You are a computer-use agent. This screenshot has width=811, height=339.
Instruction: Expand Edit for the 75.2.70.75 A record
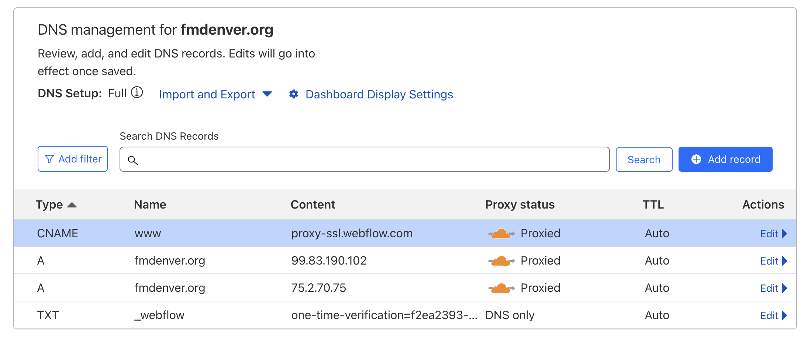pyautogui.click(x=773, y=288)
